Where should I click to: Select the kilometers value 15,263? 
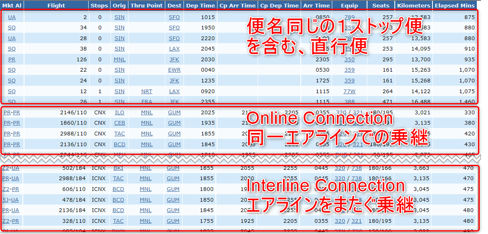pos(420,70)
